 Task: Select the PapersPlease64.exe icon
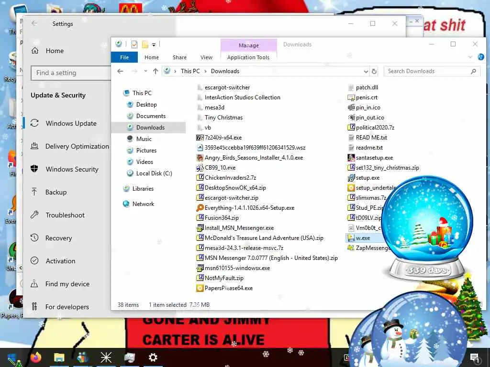200,288
